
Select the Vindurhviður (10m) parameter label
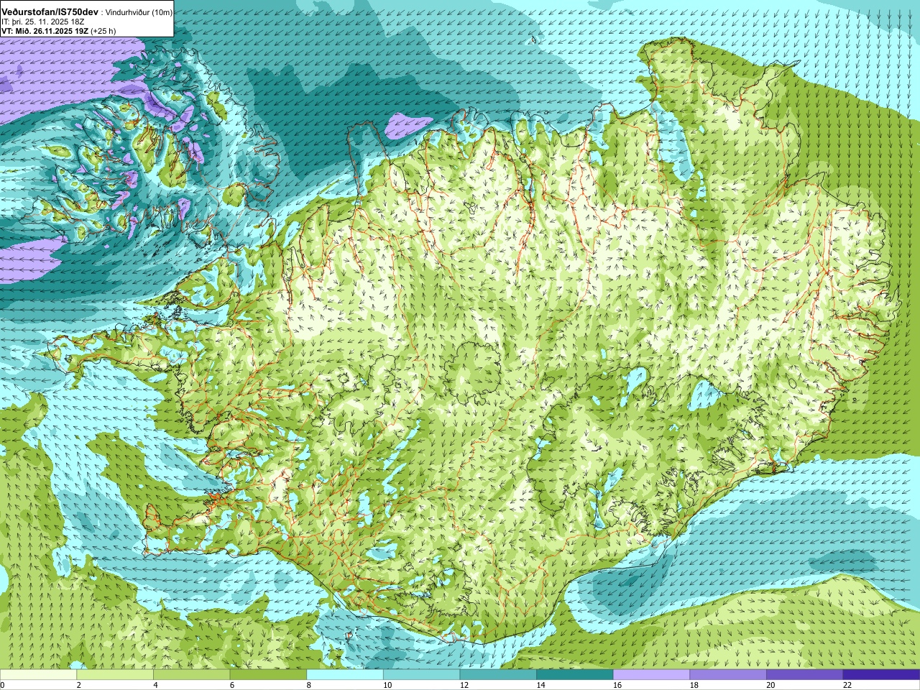coord(139,12)
